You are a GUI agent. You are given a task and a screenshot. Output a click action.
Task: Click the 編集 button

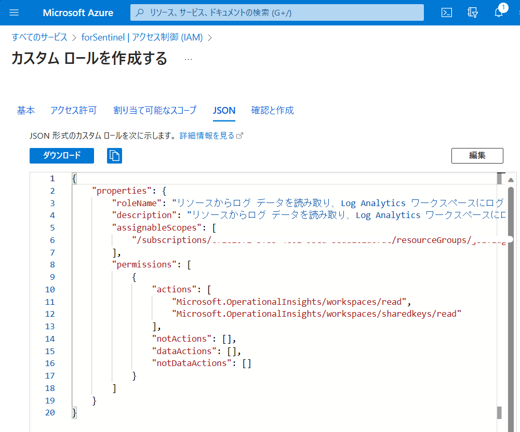tap(477, 155)
